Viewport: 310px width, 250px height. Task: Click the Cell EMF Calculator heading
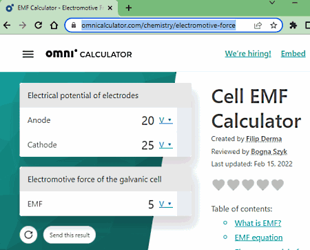pyautogui.click(x=256, y=108)
